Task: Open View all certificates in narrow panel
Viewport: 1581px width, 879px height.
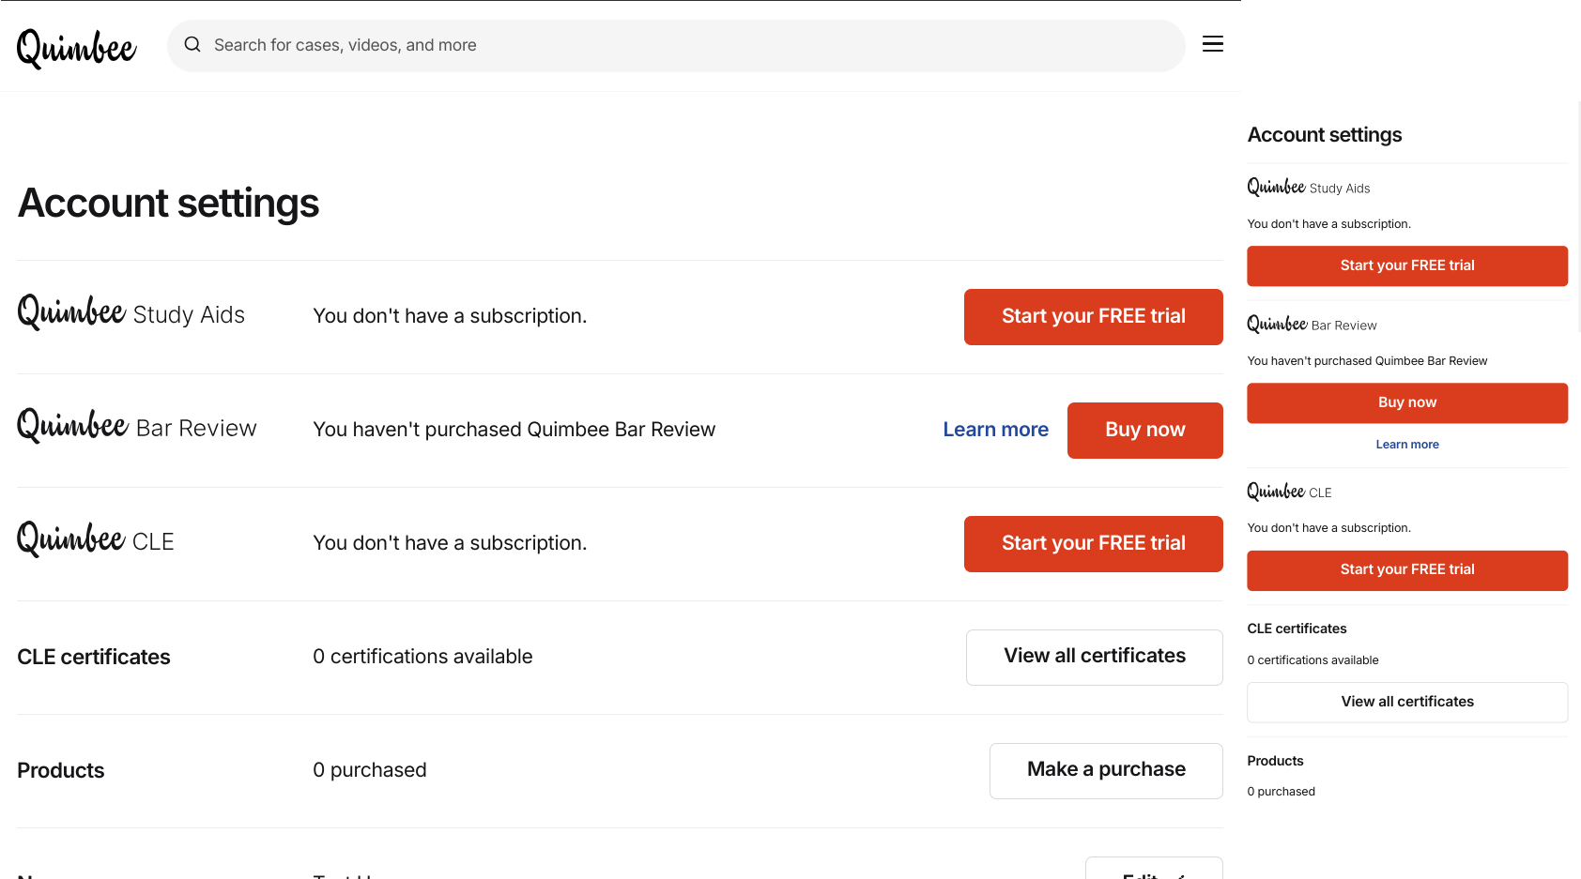Action: [x=1406, y=702]
